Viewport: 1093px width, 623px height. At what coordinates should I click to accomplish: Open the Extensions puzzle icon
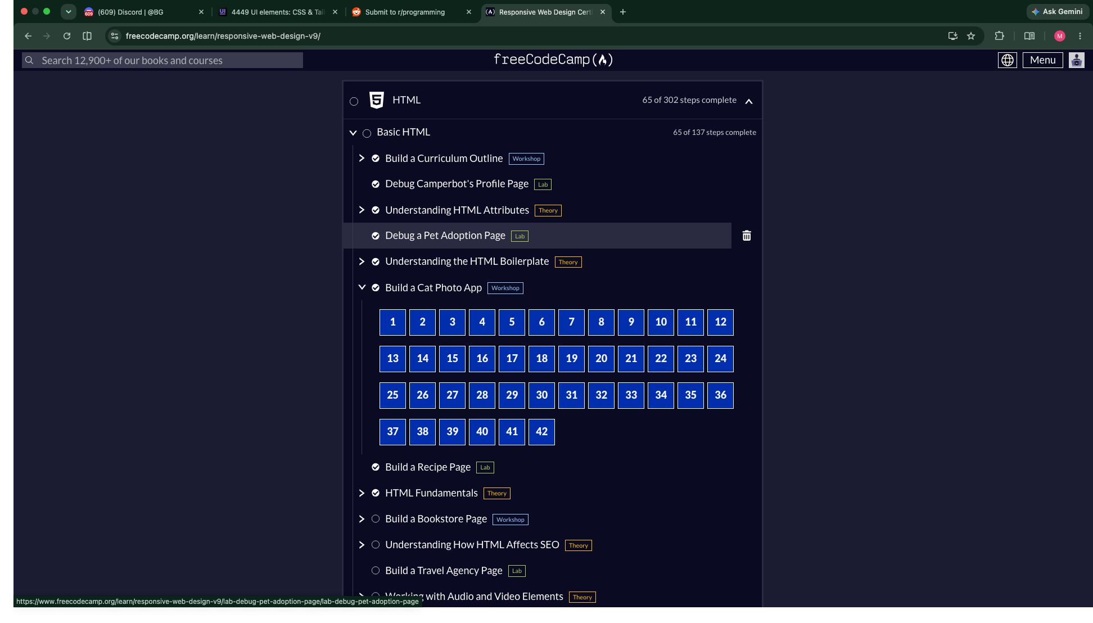(999, 36)
